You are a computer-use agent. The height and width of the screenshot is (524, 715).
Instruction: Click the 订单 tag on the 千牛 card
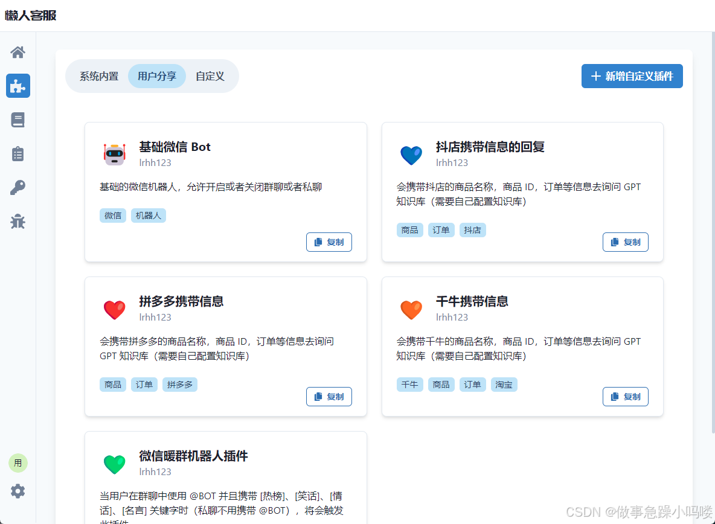click(472, 385)
